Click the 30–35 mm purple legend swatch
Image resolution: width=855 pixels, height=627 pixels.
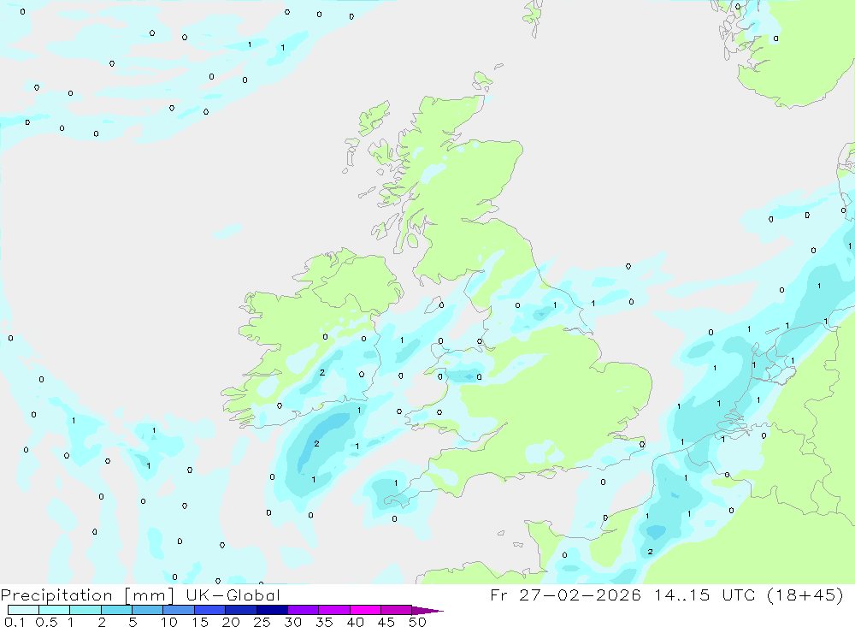(x=304, y=610)
